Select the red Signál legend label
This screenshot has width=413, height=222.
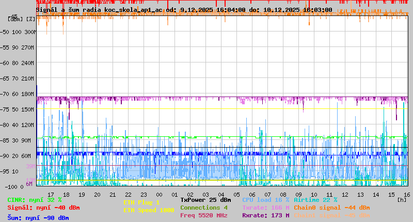pos(43,208)
